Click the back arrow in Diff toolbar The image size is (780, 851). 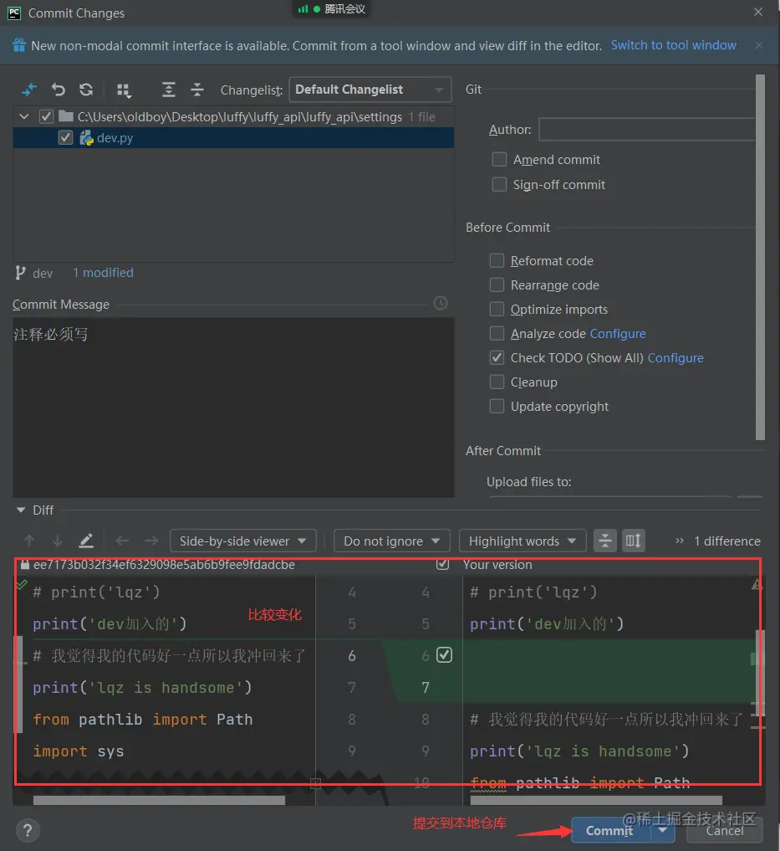pyautogui.click(x=123, y=541)
